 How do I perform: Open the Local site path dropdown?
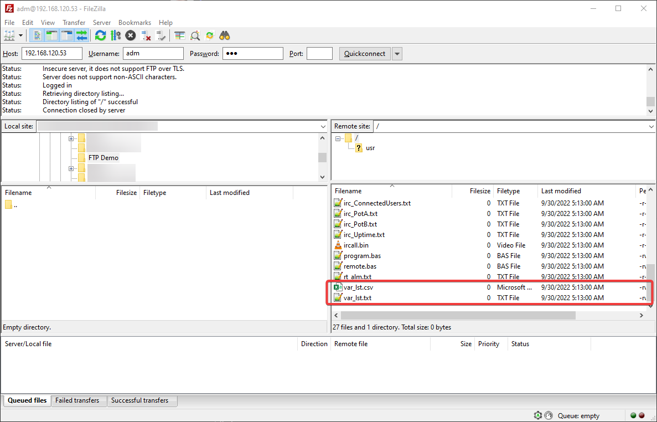coord(323,127)
